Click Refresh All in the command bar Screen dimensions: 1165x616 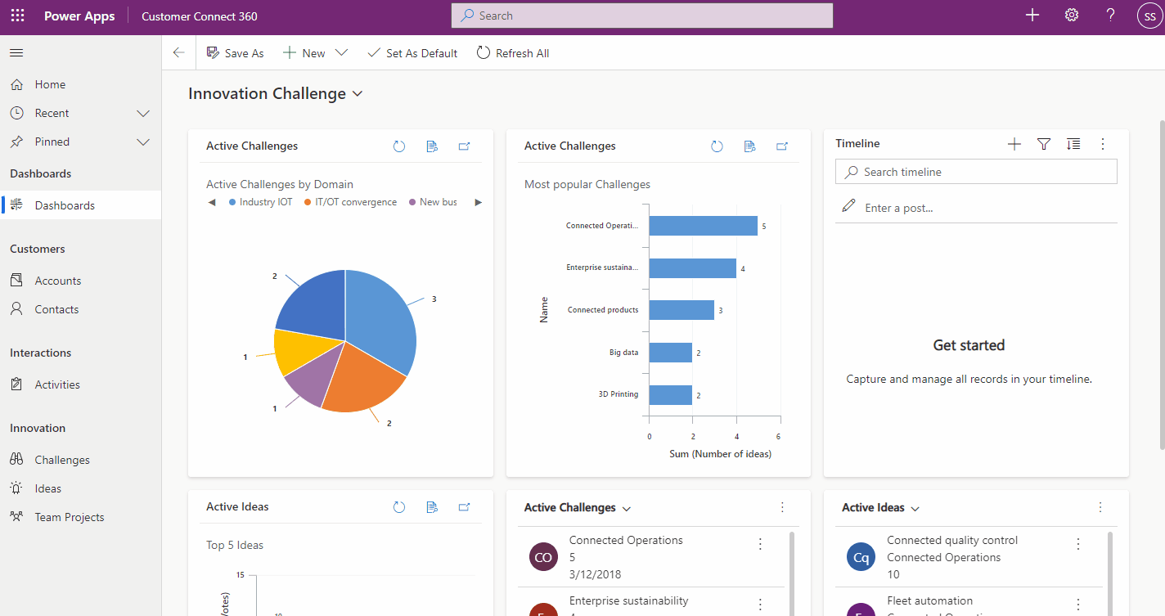(x=512, y=52)
